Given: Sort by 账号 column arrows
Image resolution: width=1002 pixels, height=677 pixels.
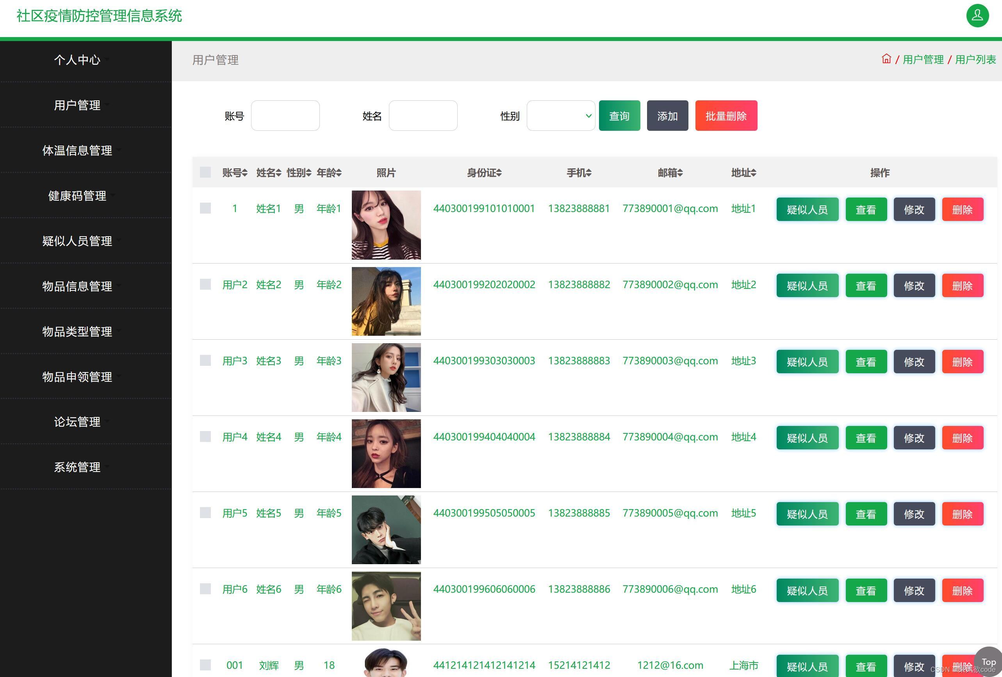Looking at the screenshot, I should tap(244, 173).
